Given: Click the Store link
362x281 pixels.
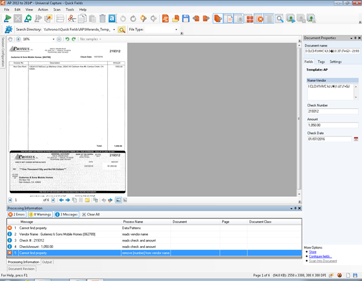Looking at the screenshot, I should [x=313, y=252].
